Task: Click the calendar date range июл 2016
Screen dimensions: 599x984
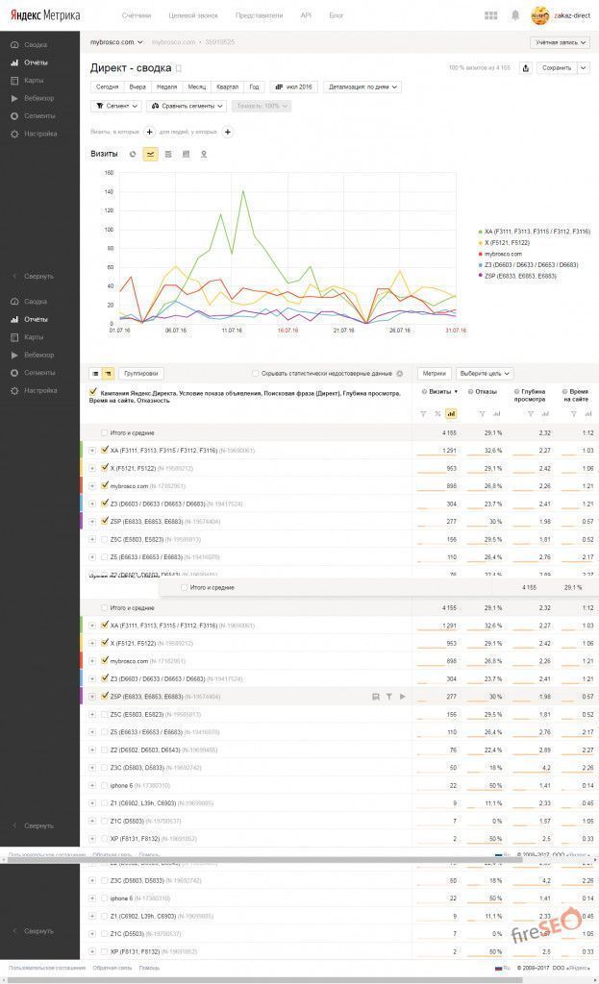Action: (293, 86)
